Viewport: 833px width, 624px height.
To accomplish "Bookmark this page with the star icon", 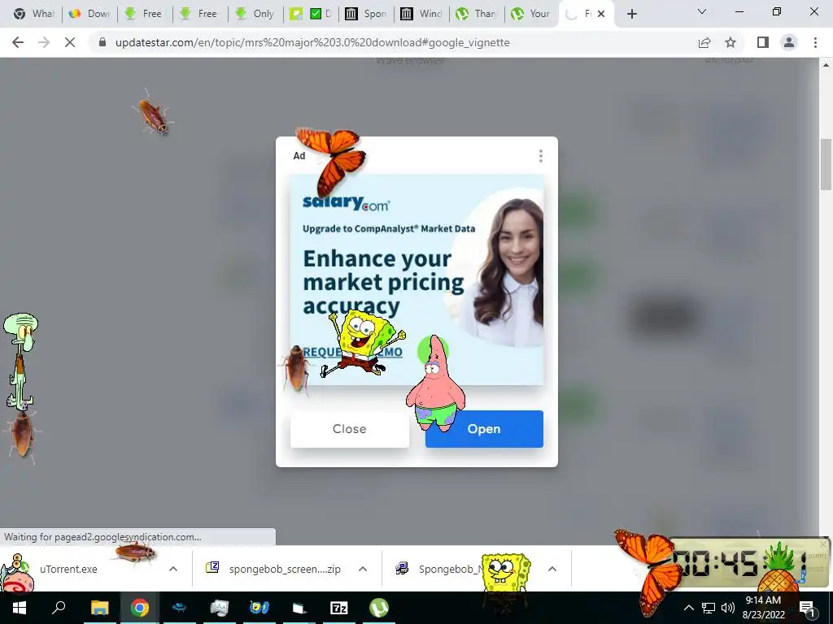I will (x=731, y=42).
